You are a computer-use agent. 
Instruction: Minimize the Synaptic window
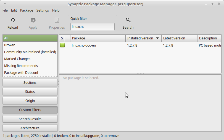point(206,4)
